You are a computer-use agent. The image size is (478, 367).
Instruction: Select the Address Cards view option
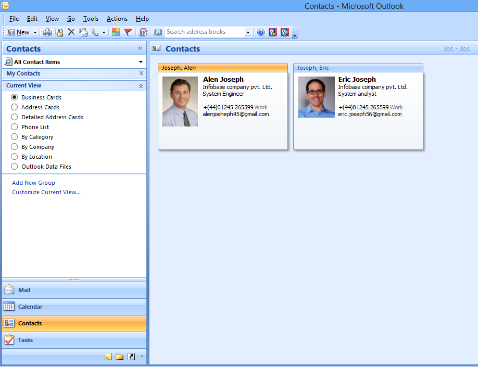(x=15, y=107)
